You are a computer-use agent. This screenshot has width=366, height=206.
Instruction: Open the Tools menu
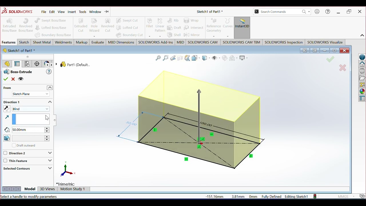point(82,12)
